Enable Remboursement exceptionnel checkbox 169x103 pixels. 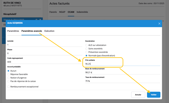(x=8, y=87)
